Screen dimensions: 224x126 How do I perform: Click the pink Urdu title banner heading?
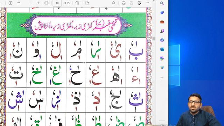point(76,26)
